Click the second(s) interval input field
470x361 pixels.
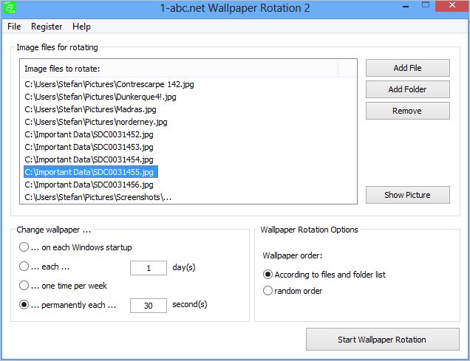tap(148, 305)
